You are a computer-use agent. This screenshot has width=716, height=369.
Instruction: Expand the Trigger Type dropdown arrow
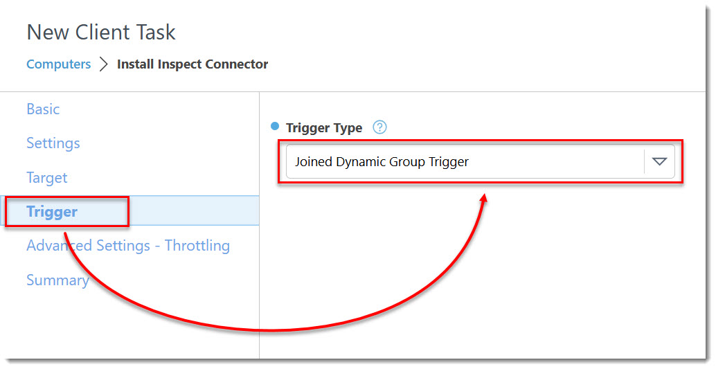659,161
